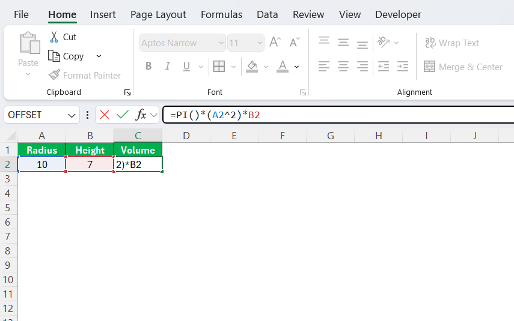
Task: Bottom align cell contents
Action: (x=363, y=44)
